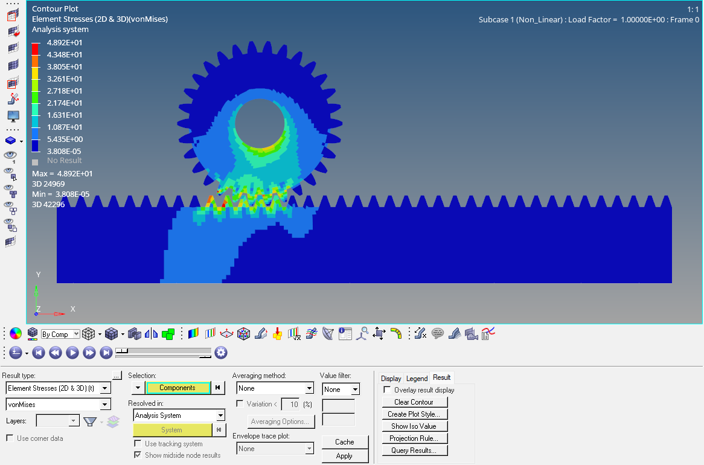
Task: Click the Apply button
Action: pyautogui.click(x=344, y=456)
